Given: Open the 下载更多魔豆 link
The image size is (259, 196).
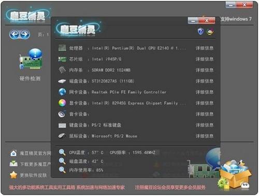Looking at the screenshot, I should click(35, 164).
